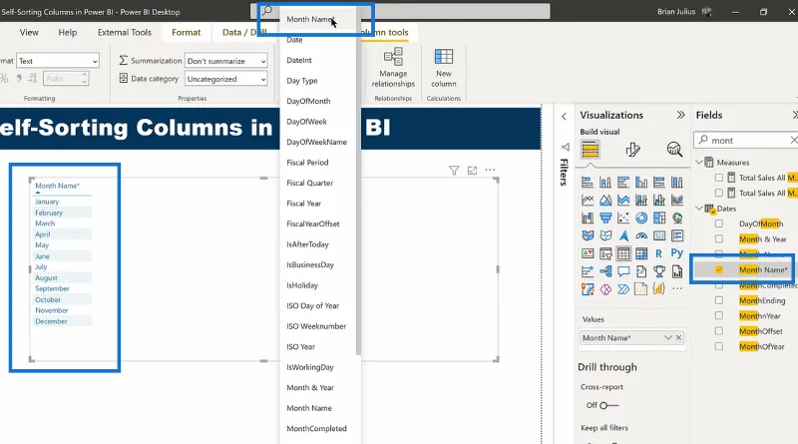The image size is (798, 444).
Task: Check the MonthnYear field
Action: 718,315
